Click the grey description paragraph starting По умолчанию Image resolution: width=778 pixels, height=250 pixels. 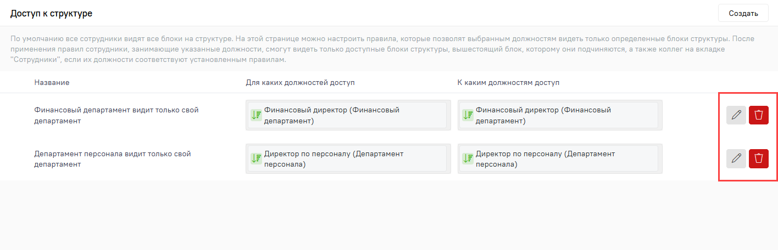coord(383,49)
